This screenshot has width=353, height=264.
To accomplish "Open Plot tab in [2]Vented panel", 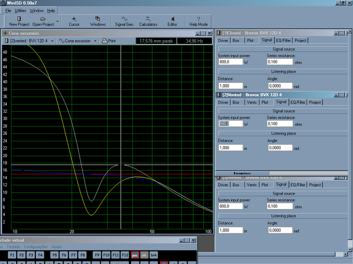I will [x=265, y=103].
